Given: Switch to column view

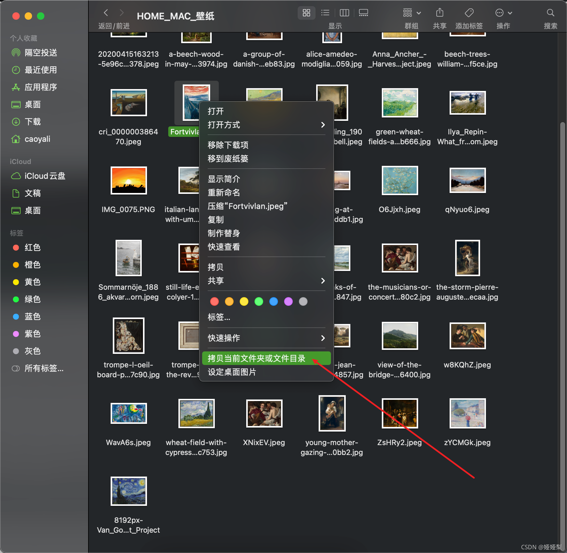Looking at the screenshot, I should pyautogui.click(x=344, y=13).
